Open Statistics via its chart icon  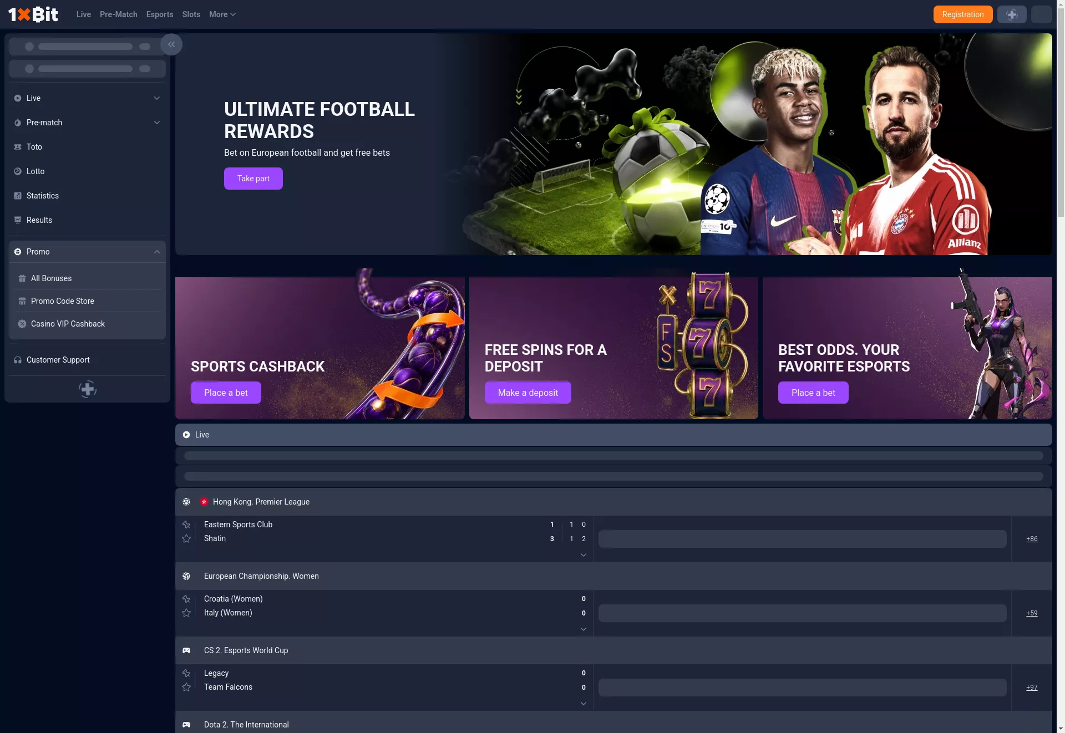tap(18, 196)
